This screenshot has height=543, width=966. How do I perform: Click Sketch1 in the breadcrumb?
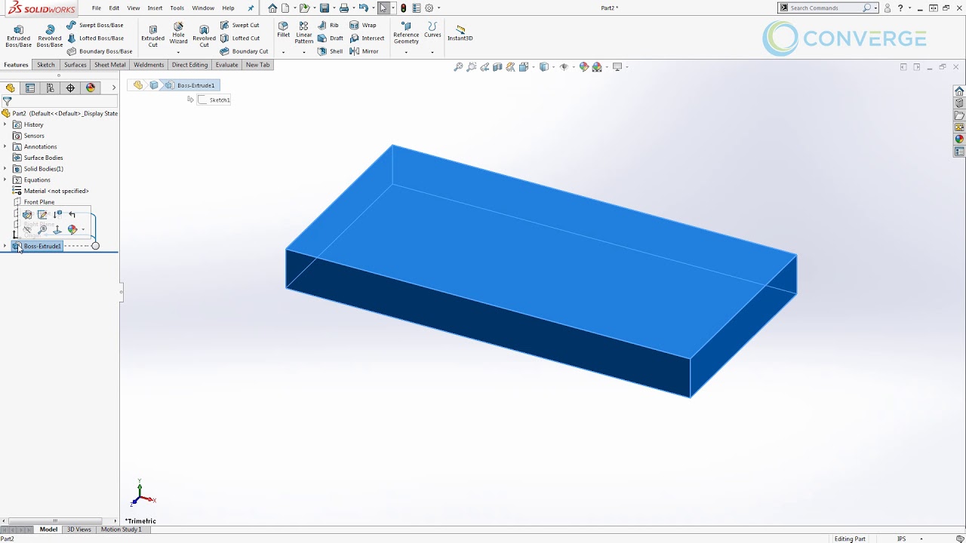[x=214, y=100]
